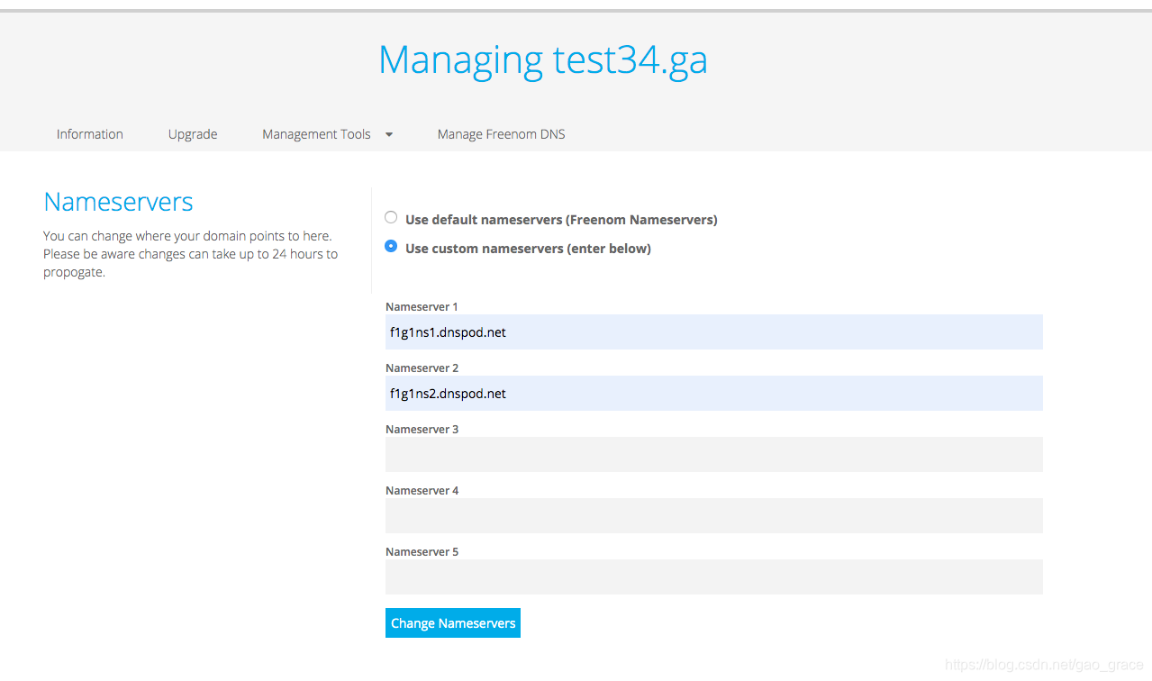Select Use custom nameservers radio button
This screenshot has width=1152, height=681.
pyautogui.click(x=391, y=246)
